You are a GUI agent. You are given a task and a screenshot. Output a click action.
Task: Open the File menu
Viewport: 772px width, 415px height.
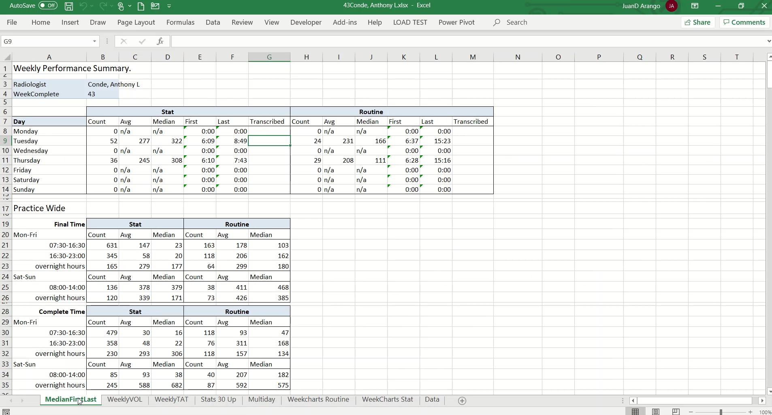click(x=12, y=22)
